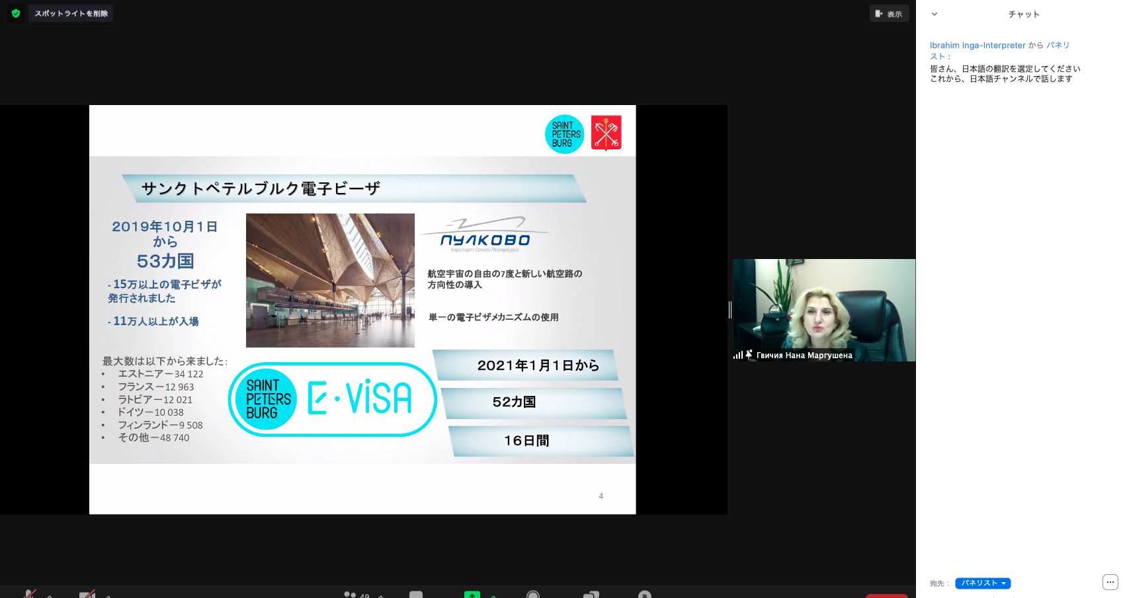
Task: Click the green share screen icon
Action: 472,594
